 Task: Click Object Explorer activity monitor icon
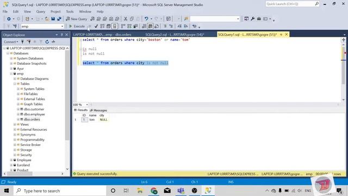pos(53,42)
